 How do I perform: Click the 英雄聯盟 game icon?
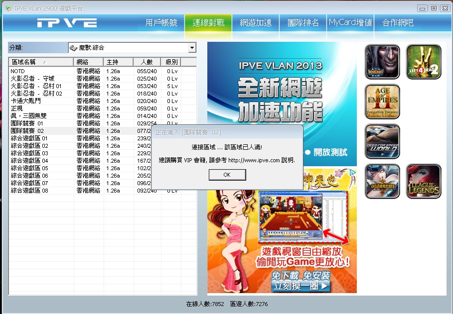tap(382, 181)
